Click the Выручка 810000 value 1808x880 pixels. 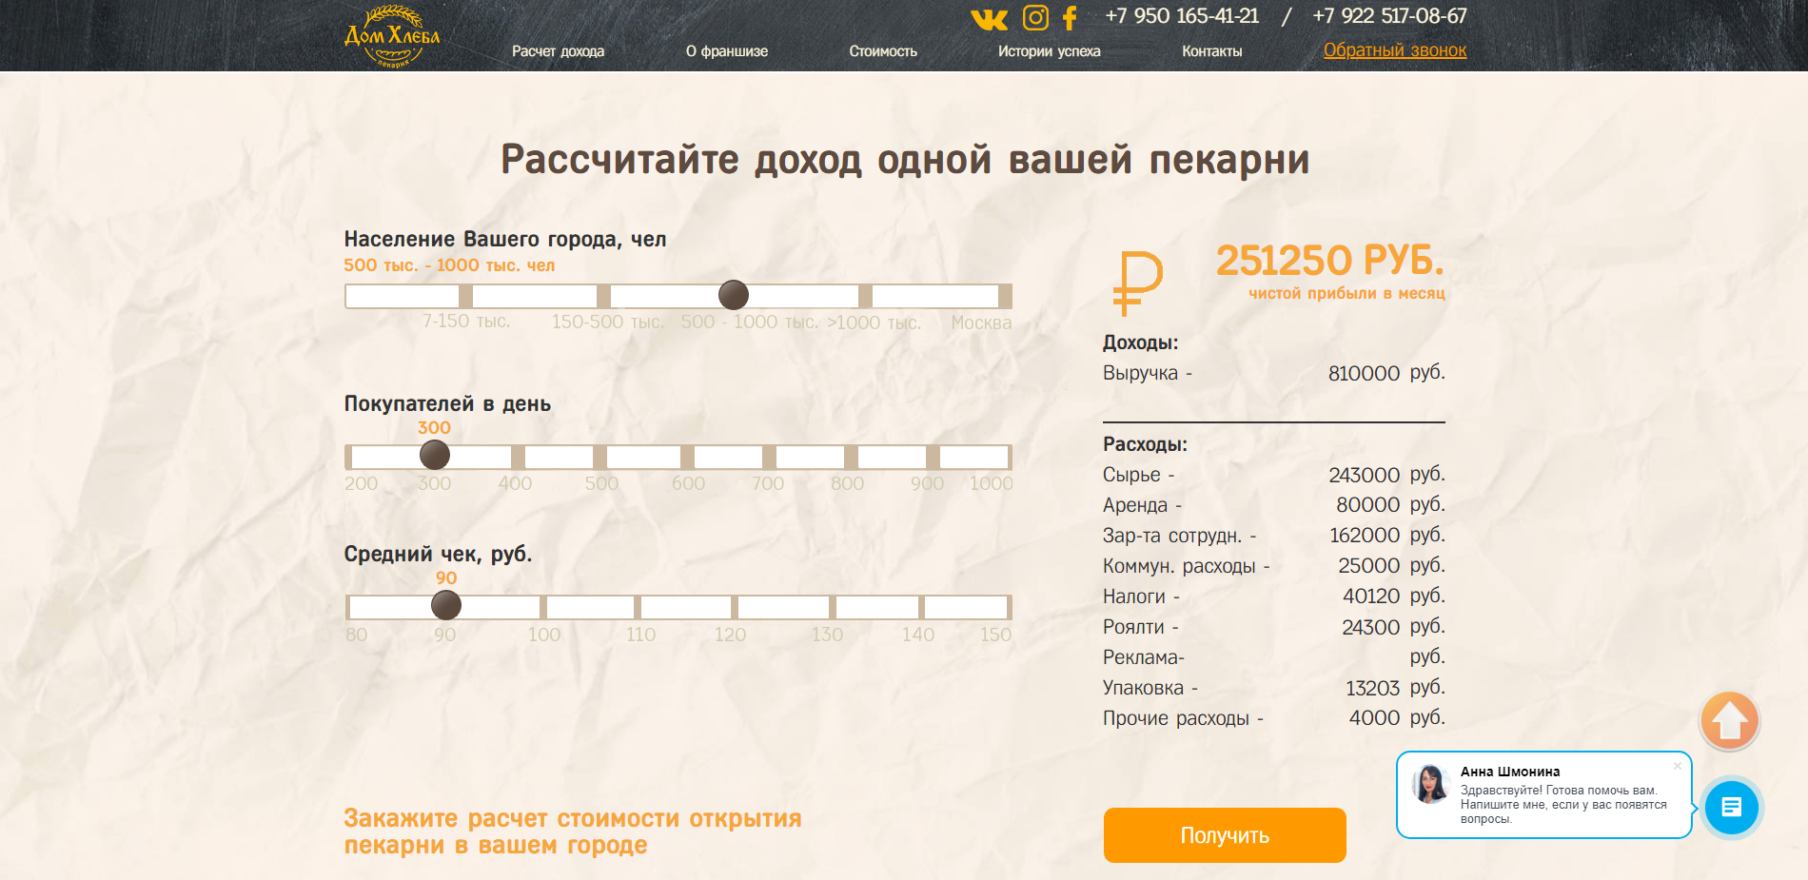[x=1364, y=374]
